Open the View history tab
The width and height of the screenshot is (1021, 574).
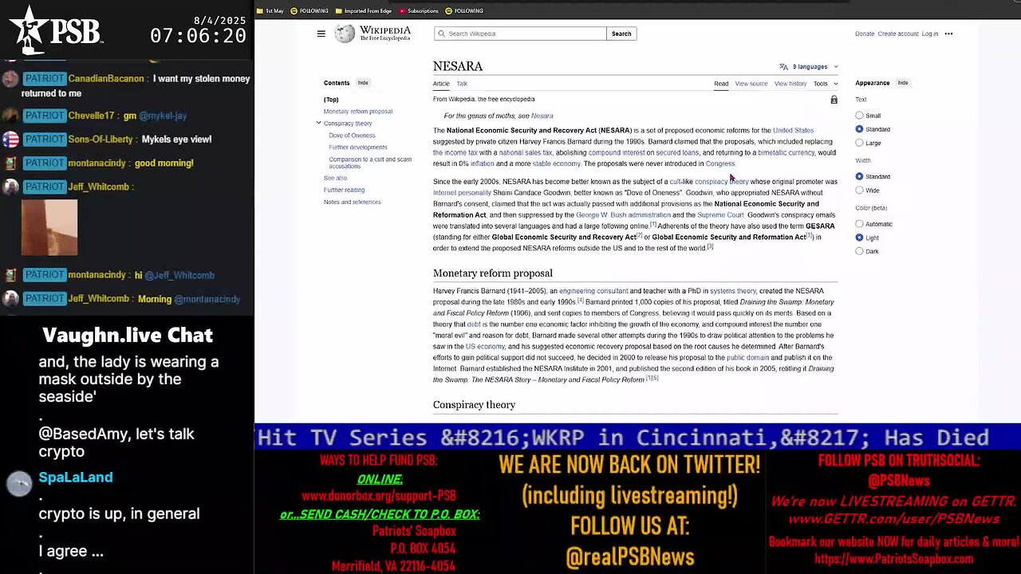click(x=790, y=84)
